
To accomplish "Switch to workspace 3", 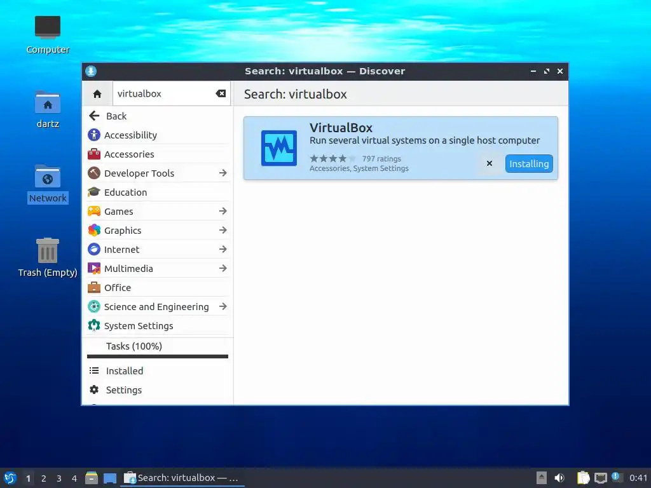I will [x=59, y=478].
